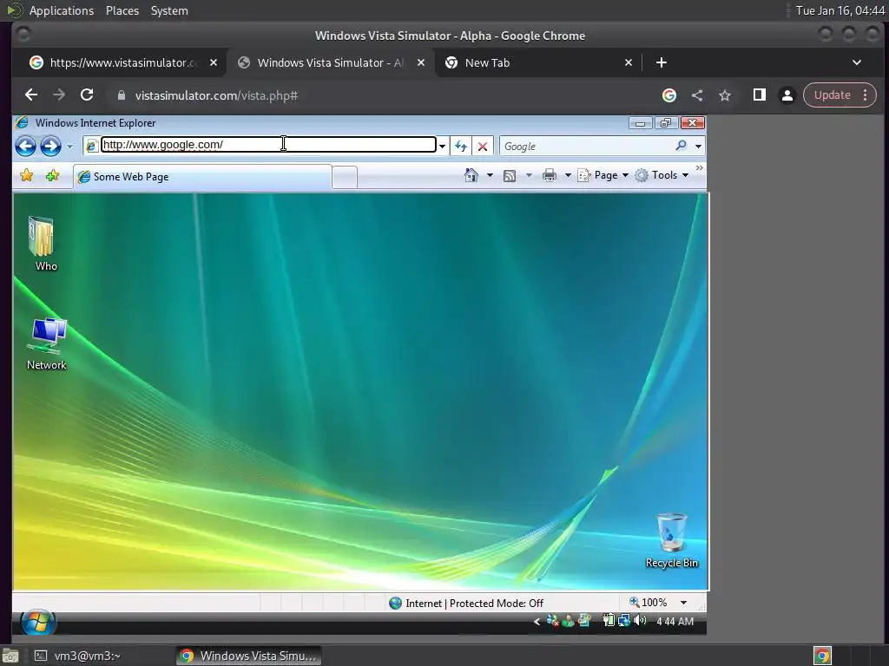Open a new Chrome tab plus button

(661, 62)
